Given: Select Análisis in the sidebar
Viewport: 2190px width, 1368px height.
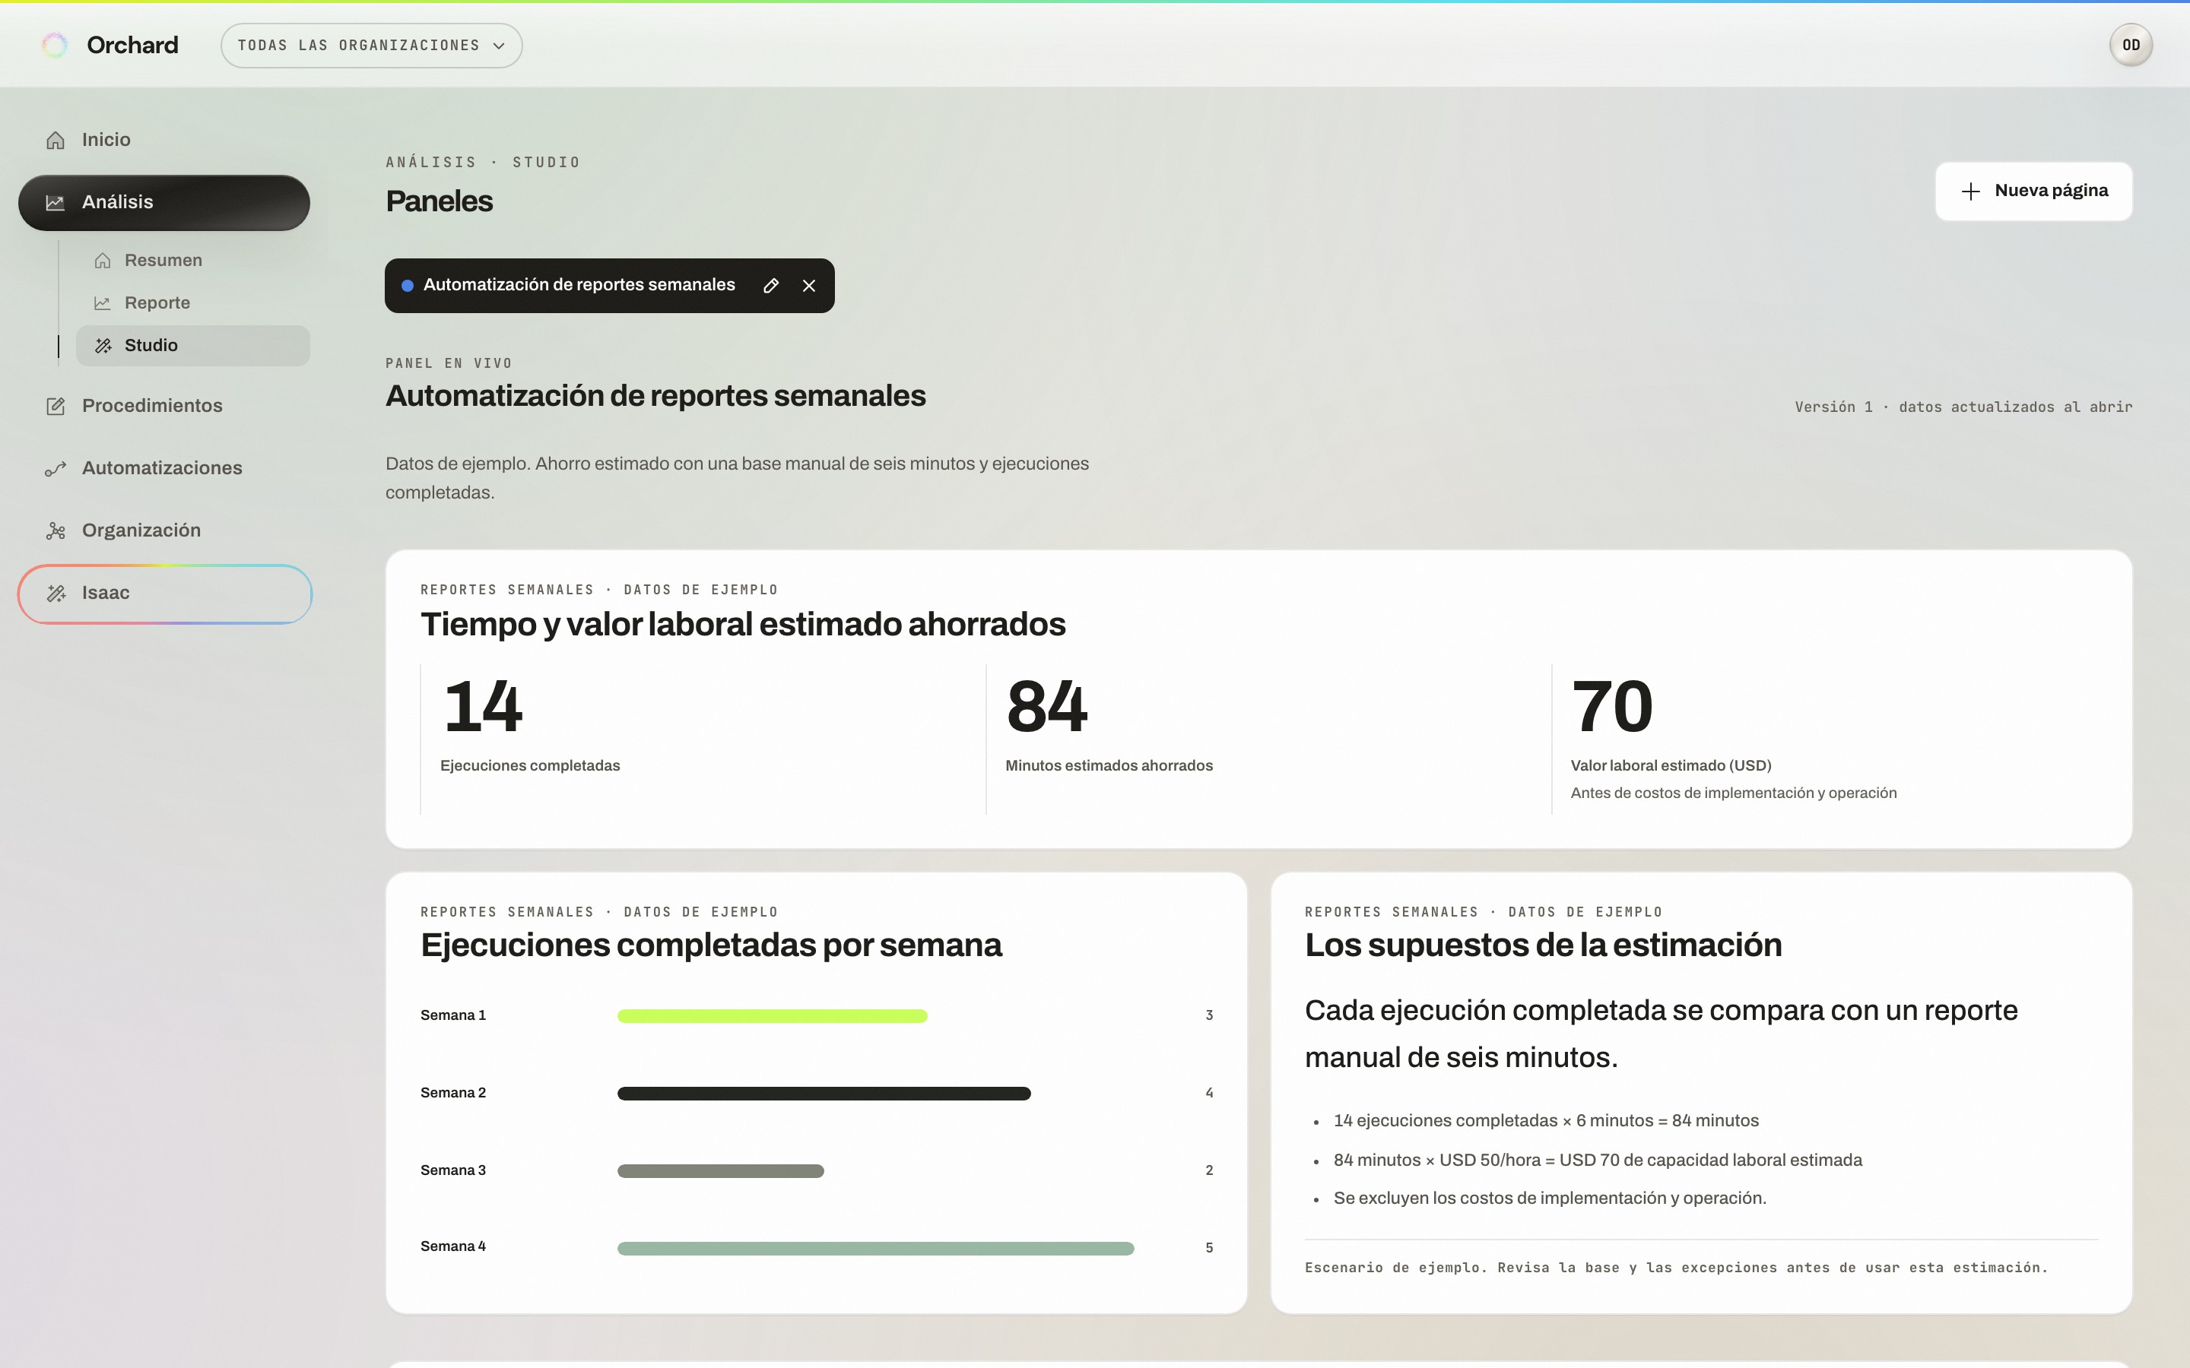Looking at the screenshot, I should [x=163, y=203].
